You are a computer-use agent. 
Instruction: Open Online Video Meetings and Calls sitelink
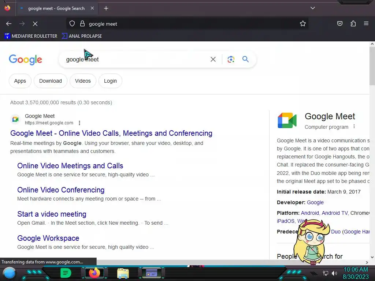70,166
